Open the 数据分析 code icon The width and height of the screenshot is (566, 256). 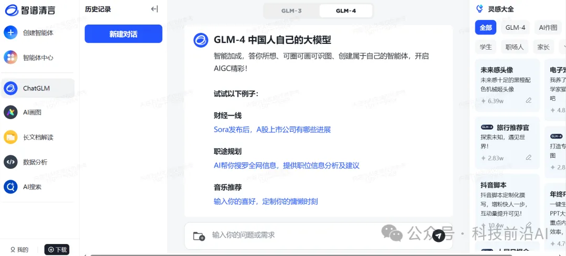pos(10,162)
